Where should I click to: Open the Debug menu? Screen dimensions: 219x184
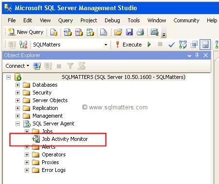(x=112, y=20)
